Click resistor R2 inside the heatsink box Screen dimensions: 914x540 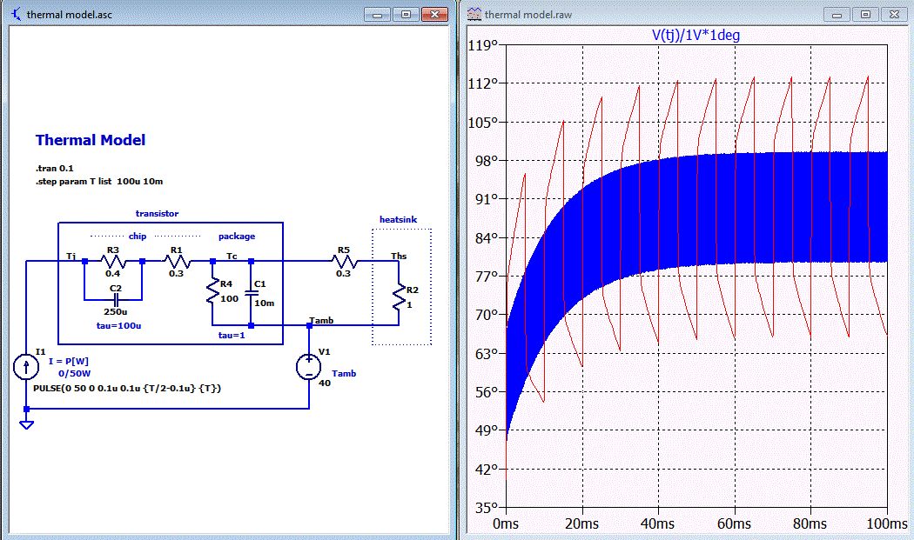click(399, 298)
